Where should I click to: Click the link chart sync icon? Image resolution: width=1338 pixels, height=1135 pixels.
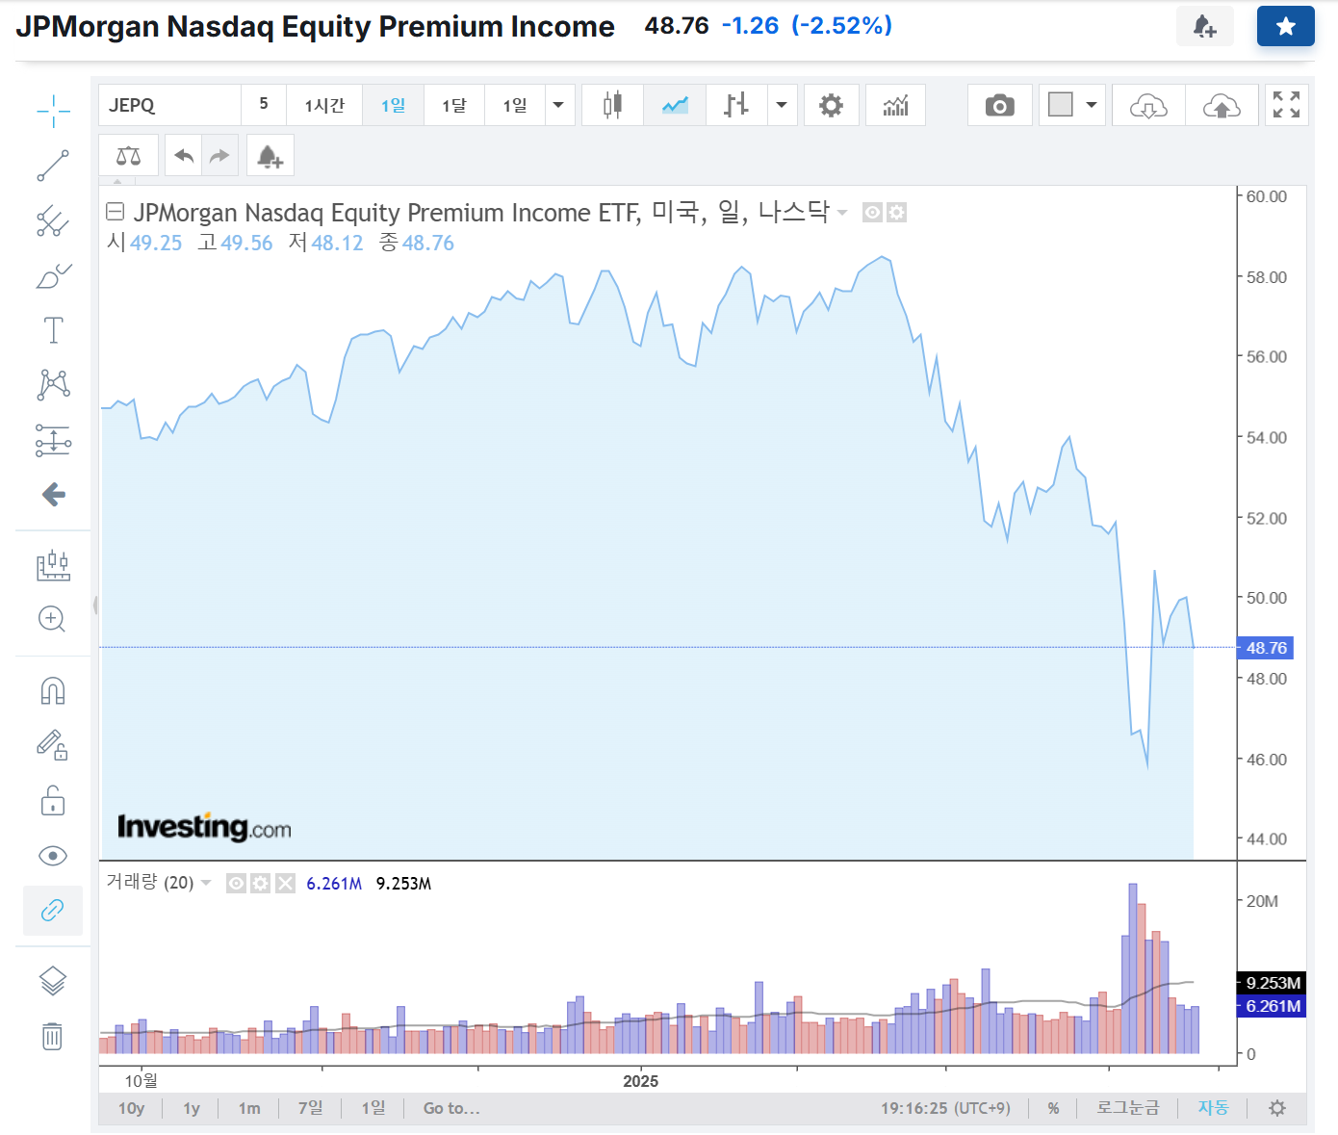53,911
